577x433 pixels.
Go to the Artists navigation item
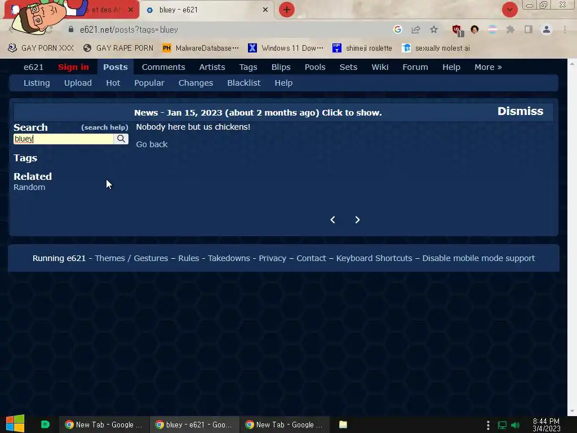[212, 67]
